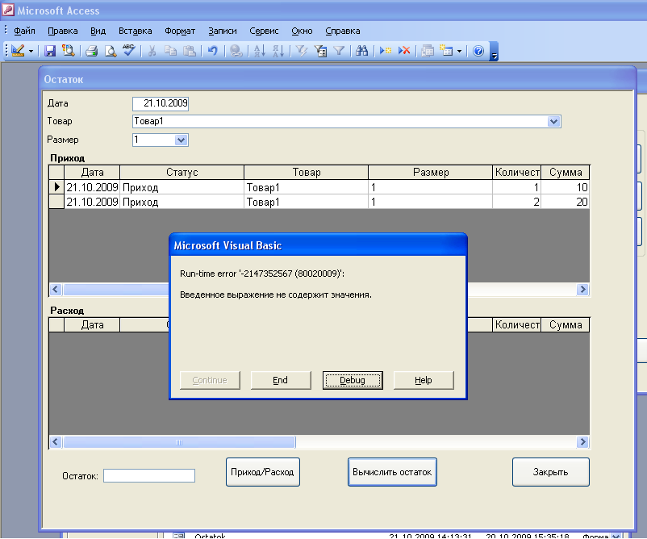This screenshot has height=539, width=647.
Task: Click the Sort Descending icon
Action: pyautogui.click(x=278, y=51)
